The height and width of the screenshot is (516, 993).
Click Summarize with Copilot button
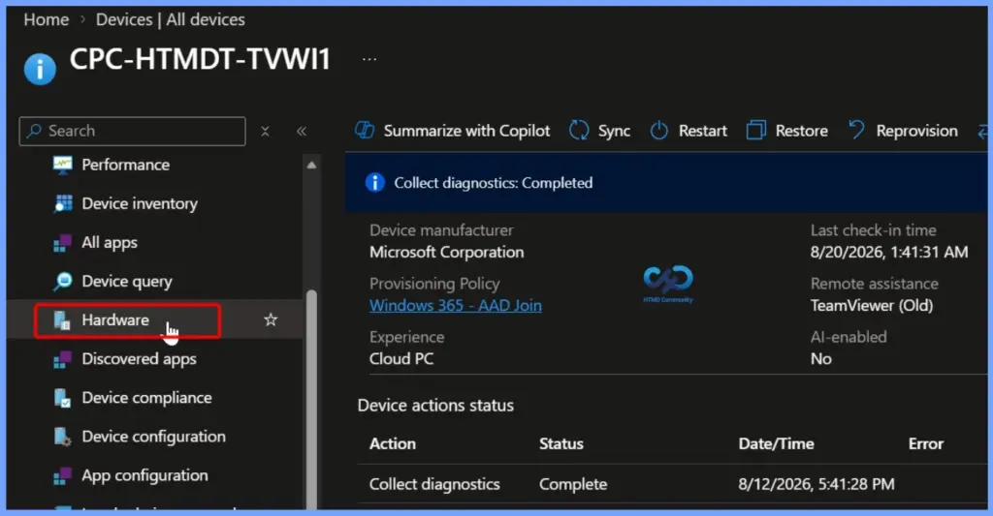pyautogui.click(x=452, y=131)
